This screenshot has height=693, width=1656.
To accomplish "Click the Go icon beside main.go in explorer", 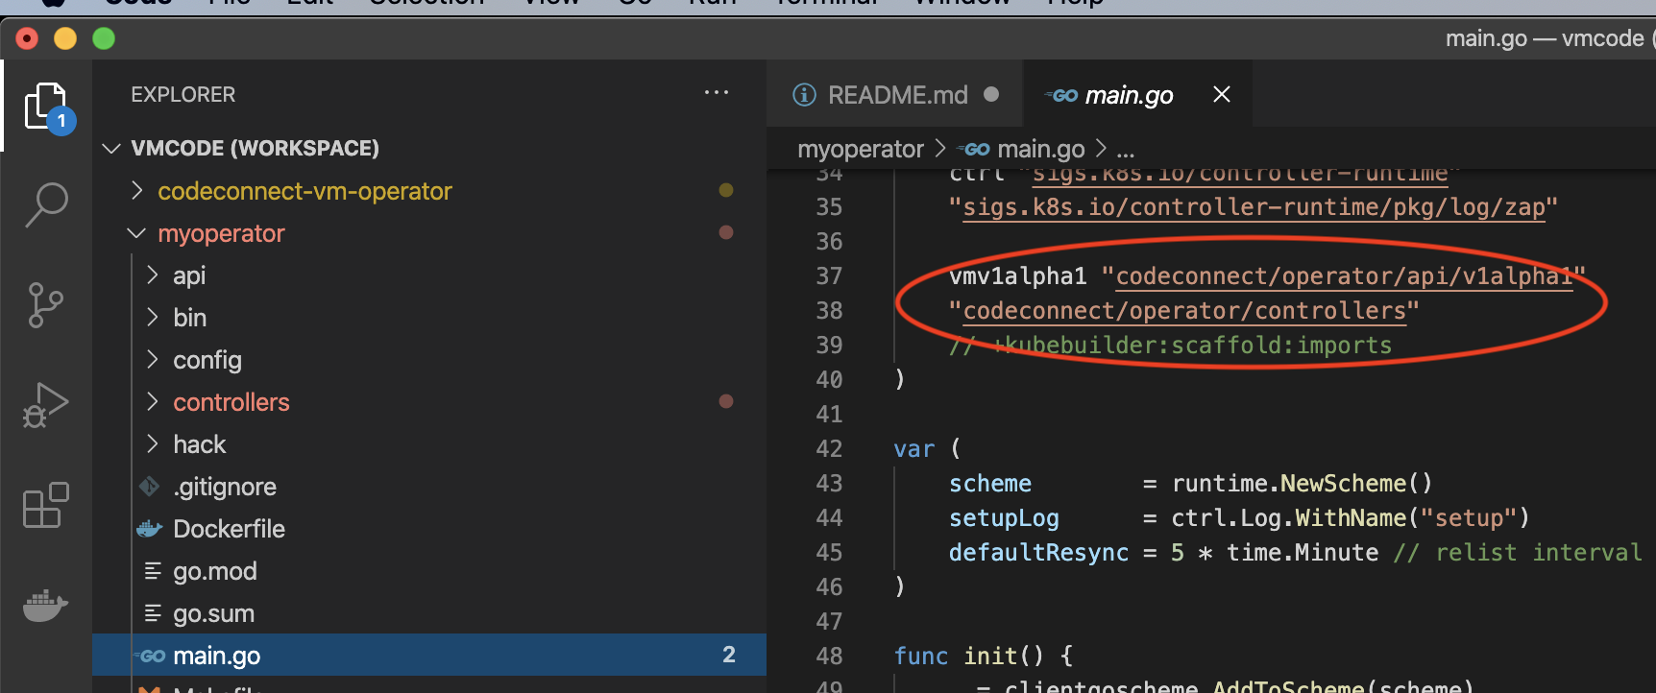I will (x=151, y=657).
